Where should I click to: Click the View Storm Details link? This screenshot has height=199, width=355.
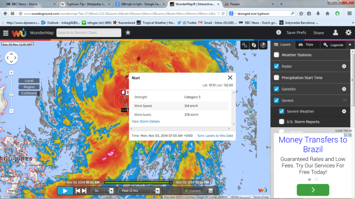[x=146, y=121]
